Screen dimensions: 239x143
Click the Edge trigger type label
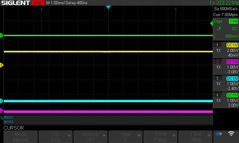[x=218, y=21]
